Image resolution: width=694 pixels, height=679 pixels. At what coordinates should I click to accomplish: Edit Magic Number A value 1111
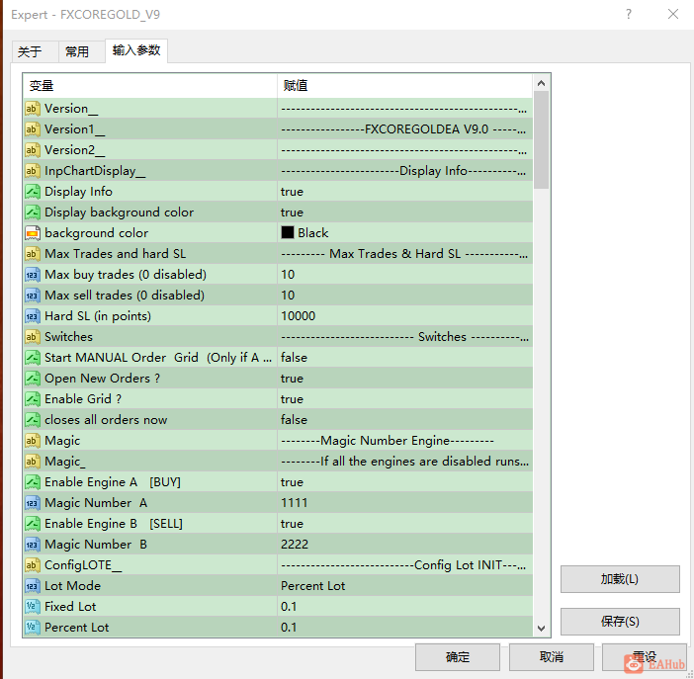point(405,503)
